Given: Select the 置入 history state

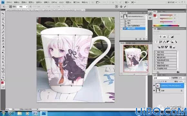Looking at the screenshot, I should [134, 23].
